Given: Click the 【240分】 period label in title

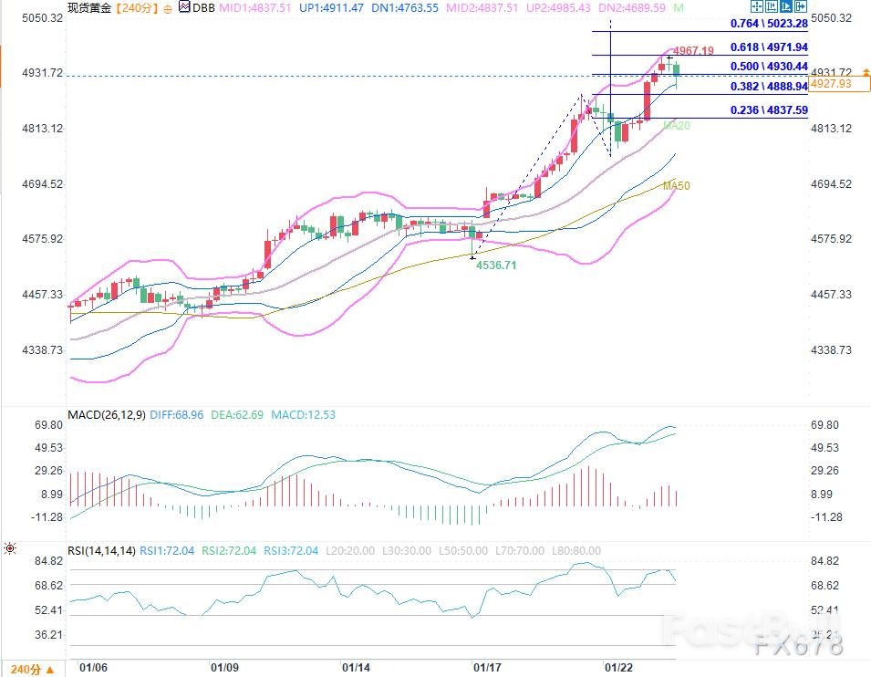Looking at the screenshot, I should (134, 7).
